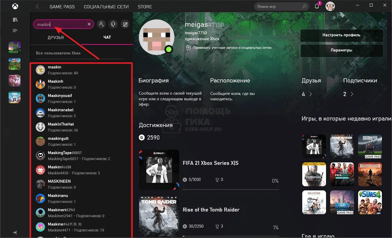Open the Cities Skylines game tile

point(342,202)
